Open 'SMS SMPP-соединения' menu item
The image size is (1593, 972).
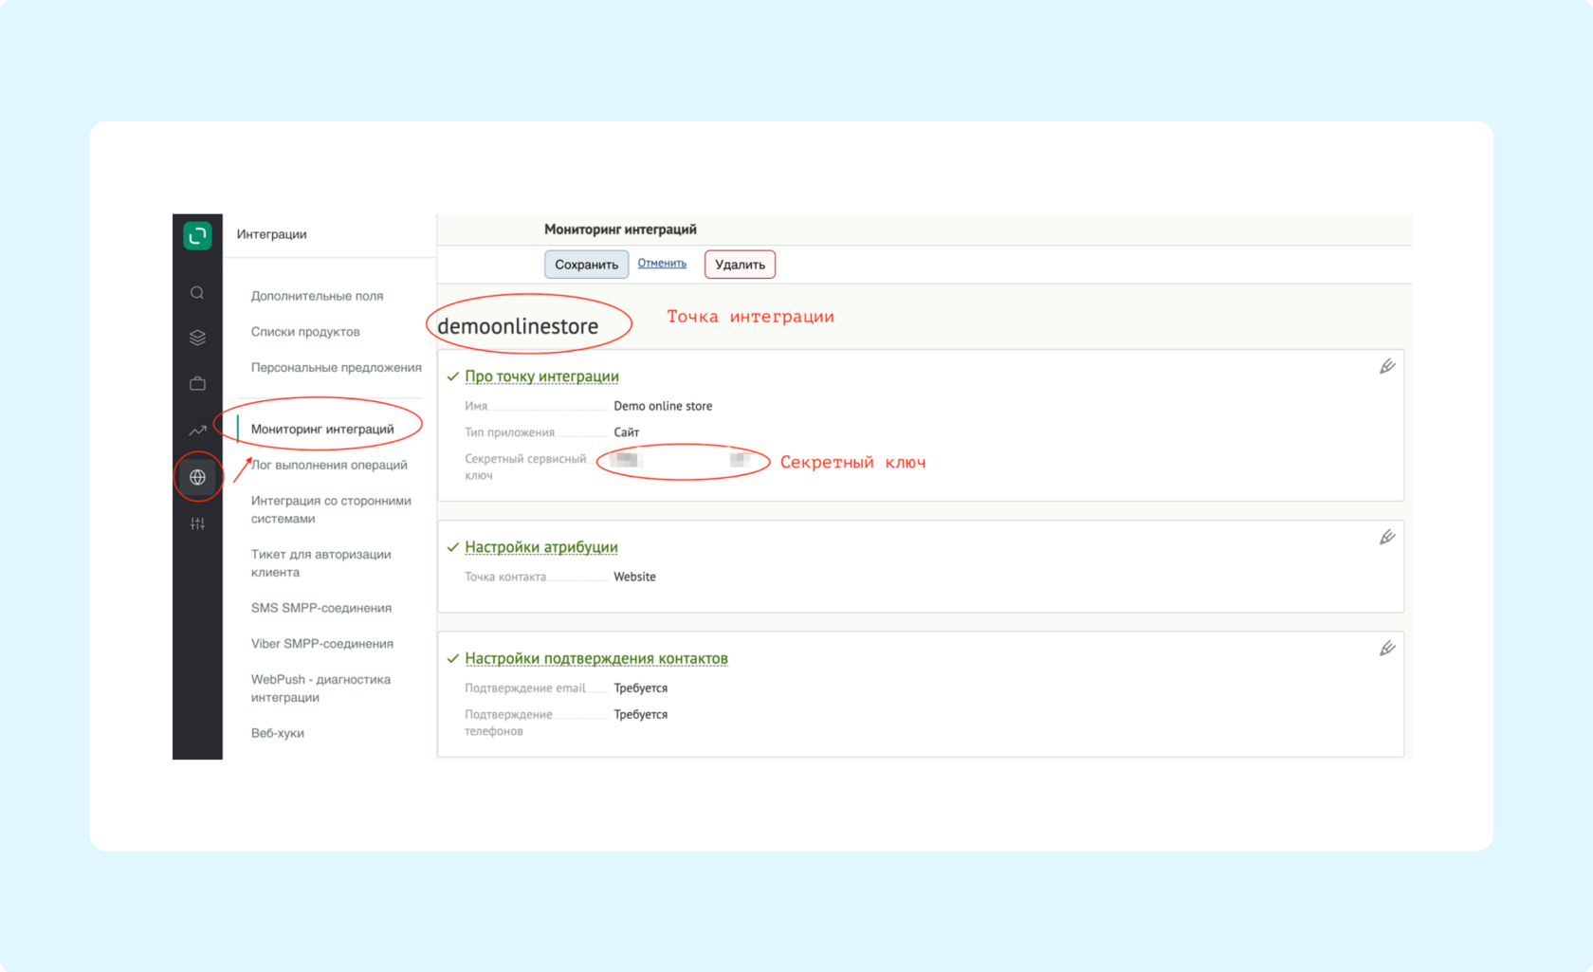(x=320, y=608)
